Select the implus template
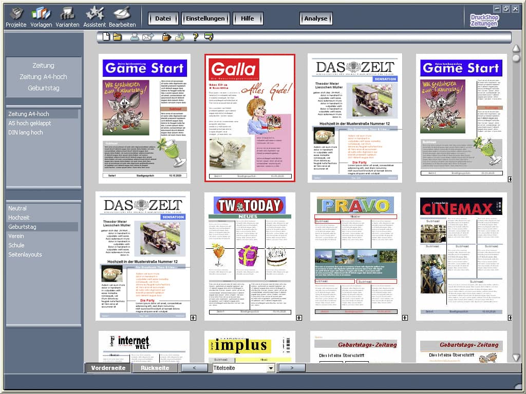This screenshot has height=394, width=526. pos(250,347)
